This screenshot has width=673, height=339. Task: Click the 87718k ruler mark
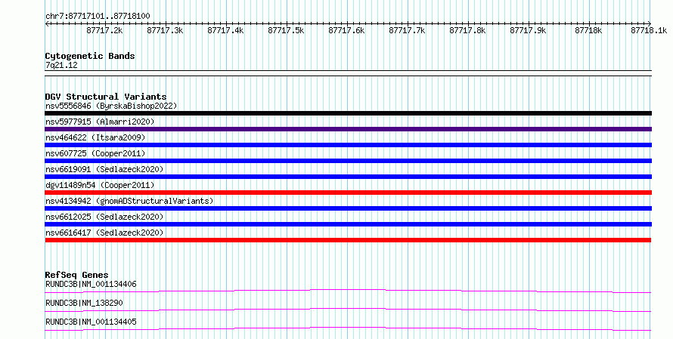588,30
